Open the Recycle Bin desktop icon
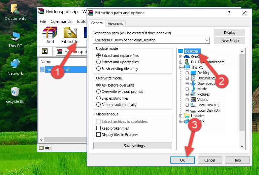Image resolution: width=259 pixels, height=175 pixels. [x=15, y=95]
